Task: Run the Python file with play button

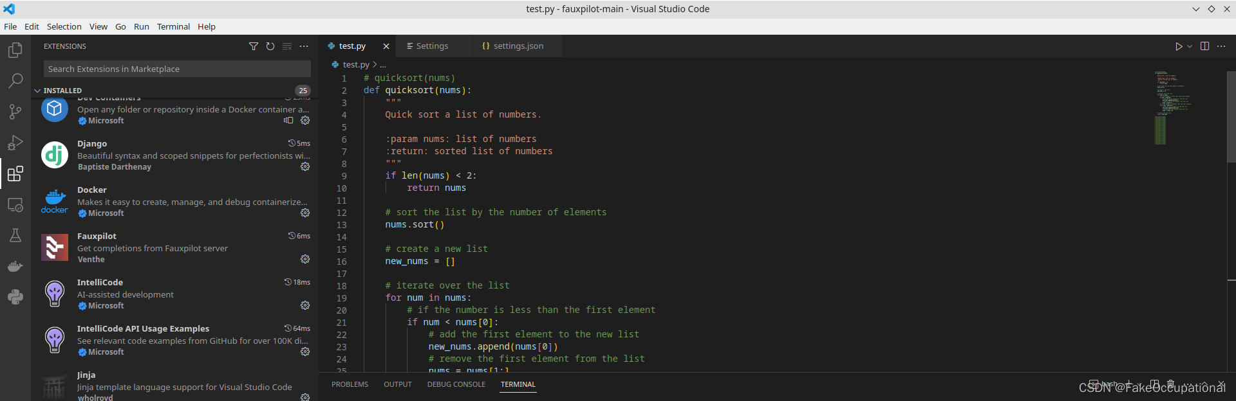Action: tap(1179, 46)
